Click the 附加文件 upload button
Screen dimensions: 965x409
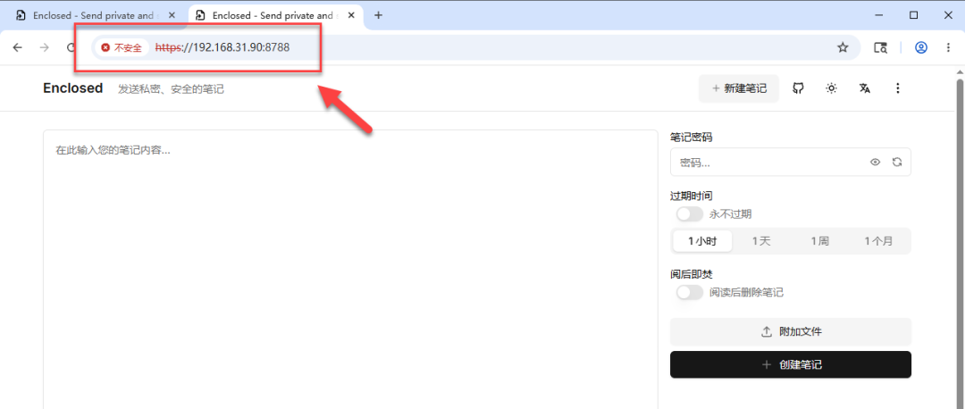coord(791,332)
